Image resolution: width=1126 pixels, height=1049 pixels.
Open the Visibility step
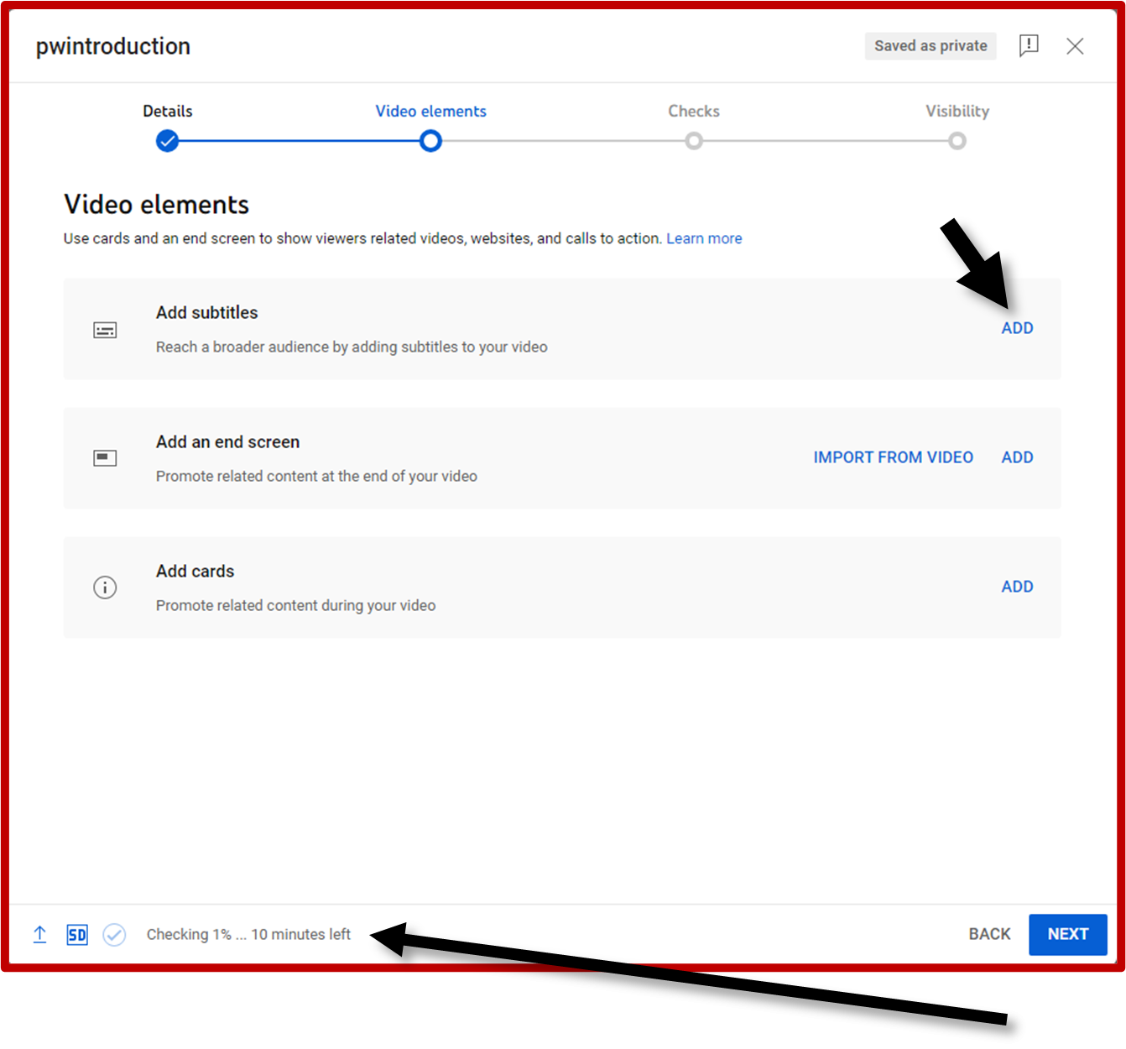tap(957, 111)
